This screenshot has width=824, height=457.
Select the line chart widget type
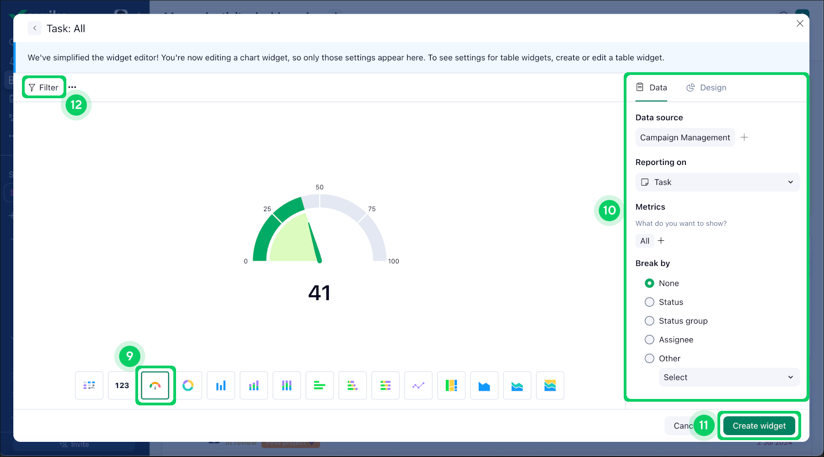point(418,385)
